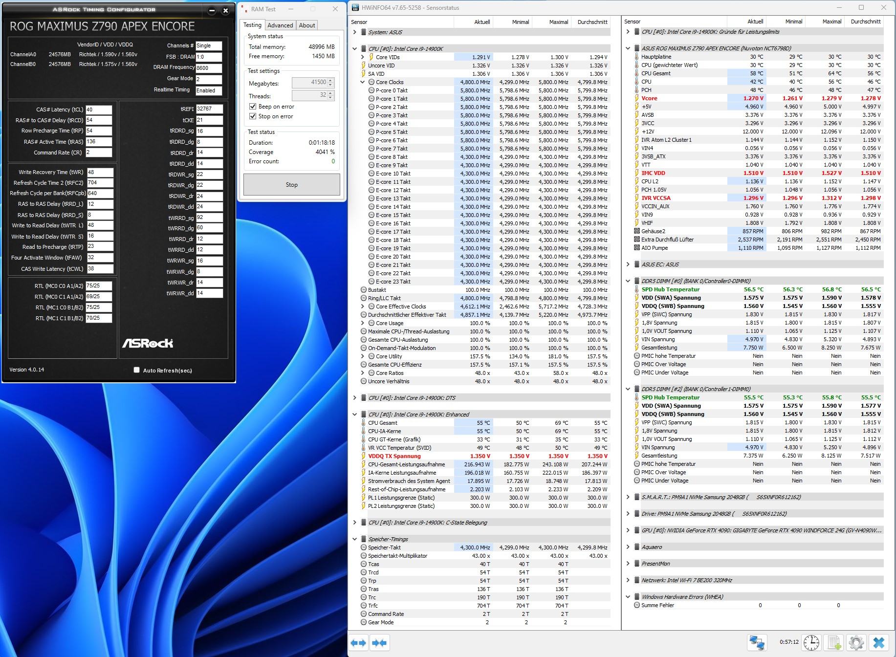Viewport: 896px width, 657px height.
Task: Open the About tab in RAM Test
Action: pyautogui.click(x=307, y=25)
